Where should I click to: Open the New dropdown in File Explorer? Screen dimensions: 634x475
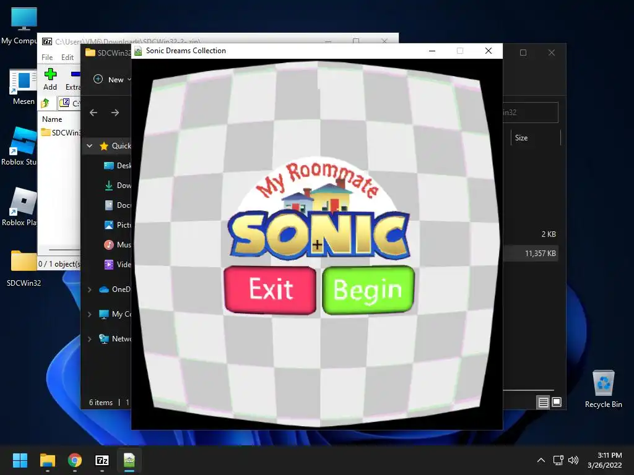click(112, 80)
